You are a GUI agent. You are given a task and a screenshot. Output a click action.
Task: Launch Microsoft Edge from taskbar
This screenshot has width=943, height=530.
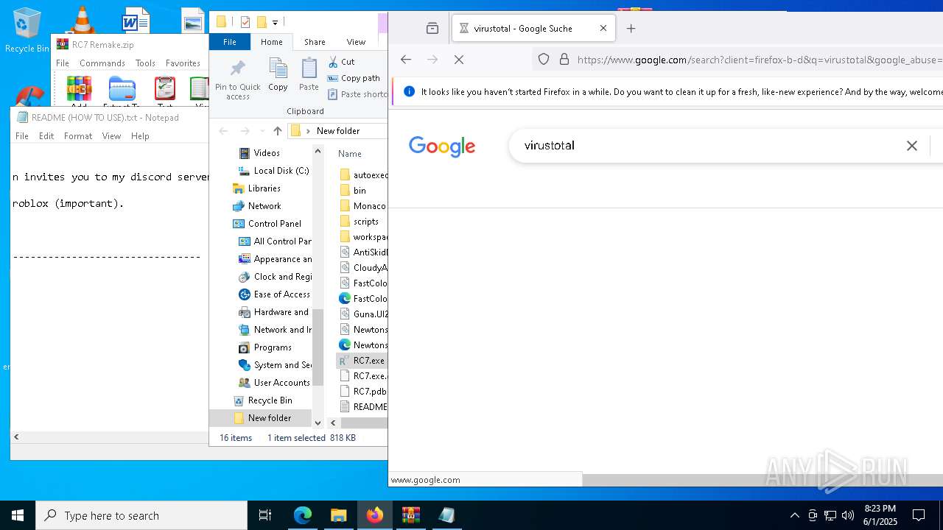(x=303, y=515)
